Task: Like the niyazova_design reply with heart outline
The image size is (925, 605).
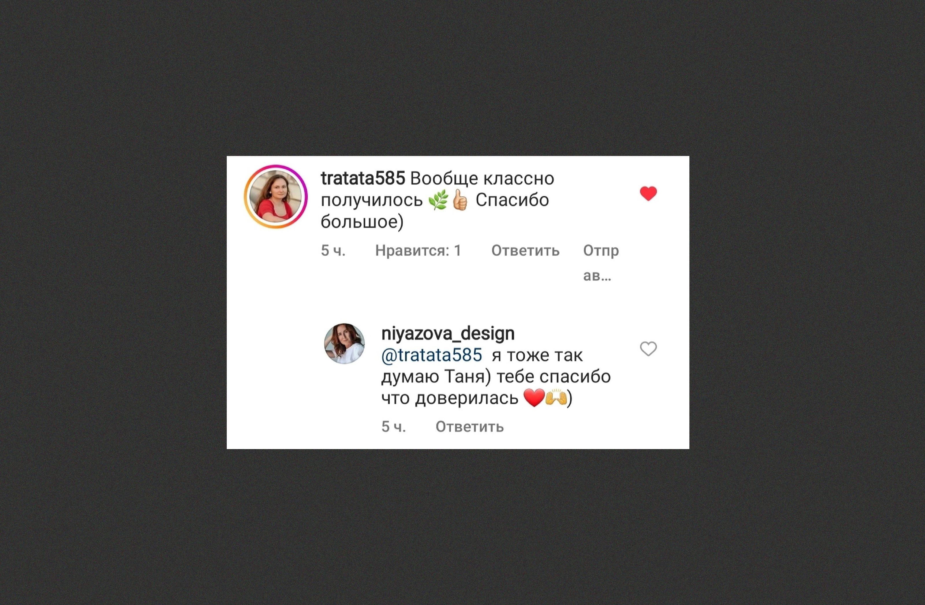Action: [648, 349]
